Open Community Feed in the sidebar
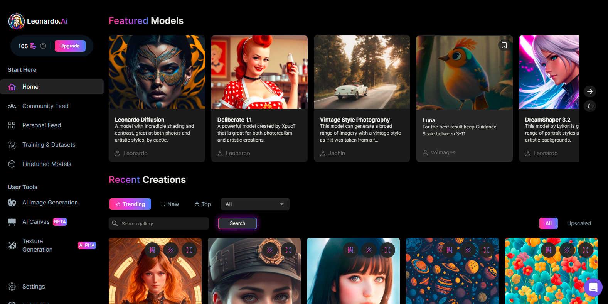Image resolution: width=608 pixels, height=304 pixels. pyautogui.click(x=45, y=106)
